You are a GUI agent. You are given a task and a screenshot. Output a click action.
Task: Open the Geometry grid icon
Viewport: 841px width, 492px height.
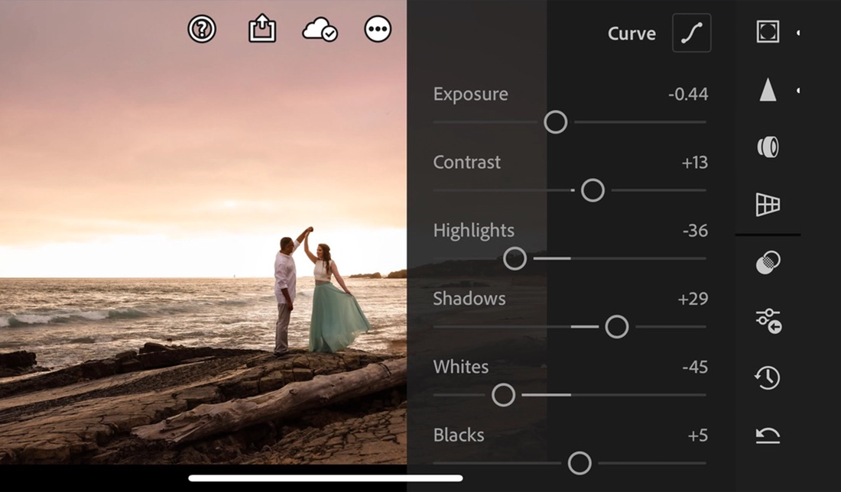click(x=768, y=204)
